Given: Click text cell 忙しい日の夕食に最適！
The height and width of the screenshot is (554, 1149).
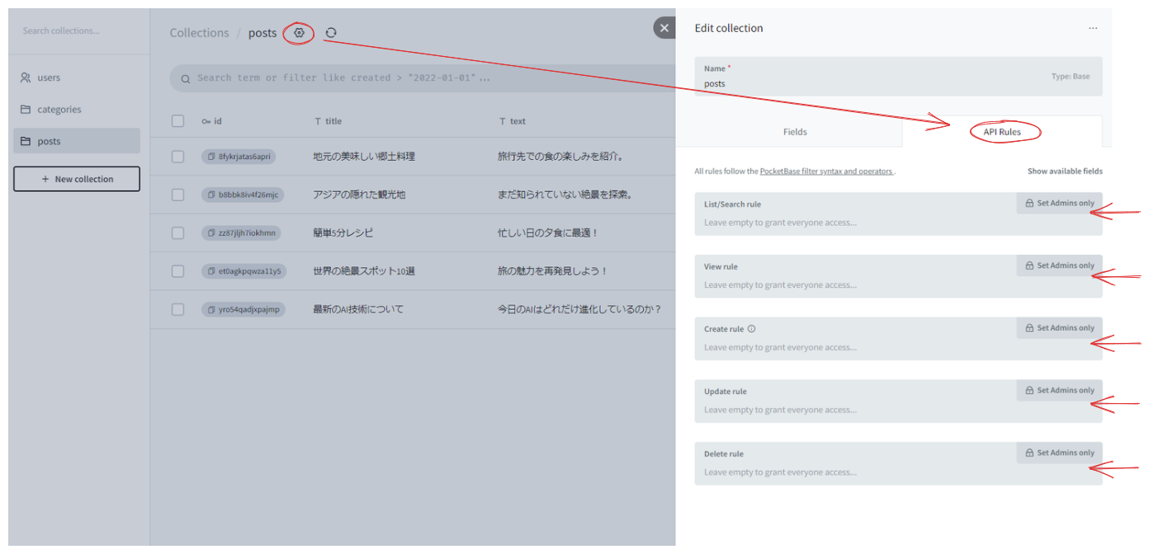Looking at the screenshot, I should click(548, 233).
